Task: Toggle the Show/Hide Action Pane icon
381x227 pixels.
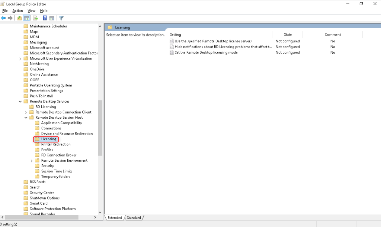Action: [52, 18]
